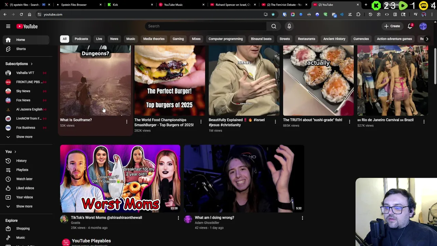Open options for Rio de Janeiro Carnival short

(x=424, y=122)
